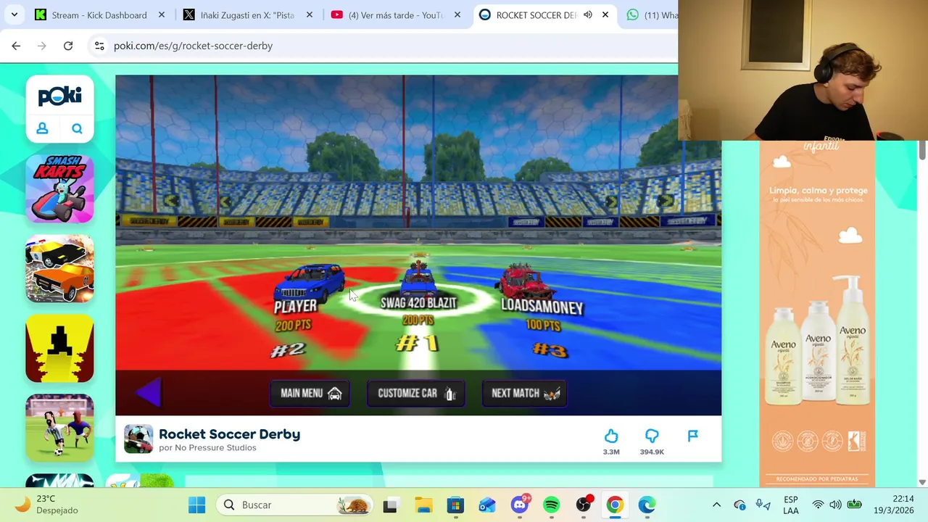Screen dimensions: 928x522
Task: Open the tab search dropdown arrow
Action: [x=14, y=14]
